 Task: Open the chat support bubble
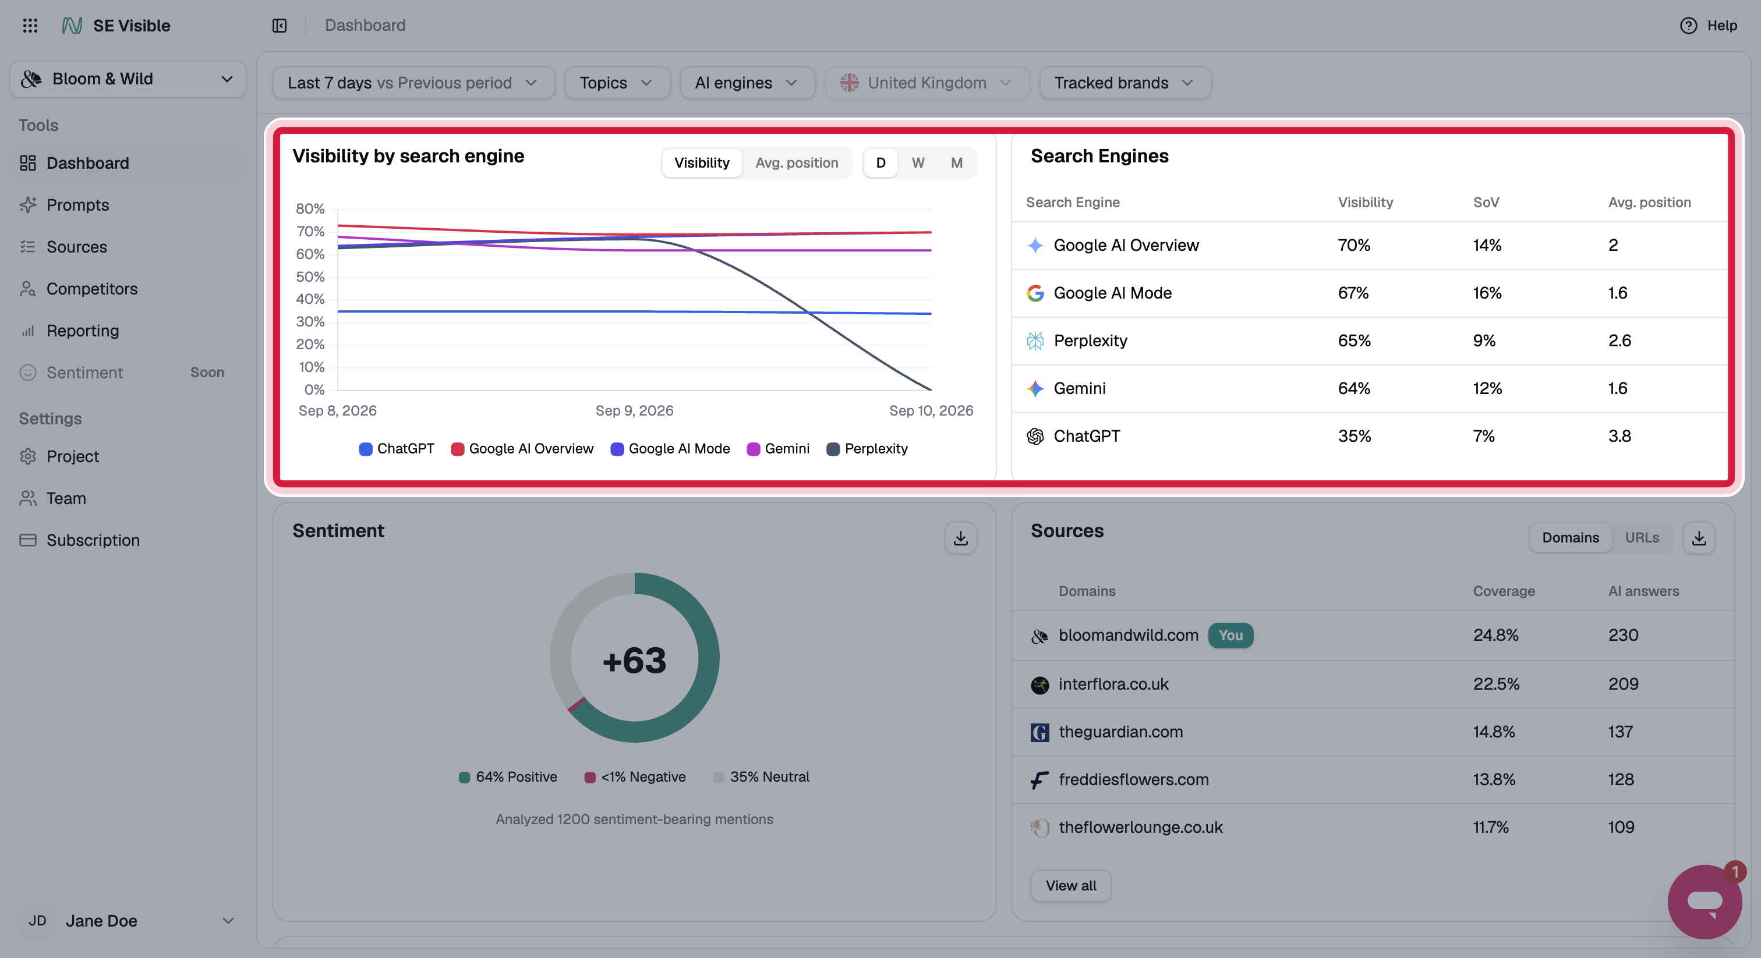[x=1705, y=902]
